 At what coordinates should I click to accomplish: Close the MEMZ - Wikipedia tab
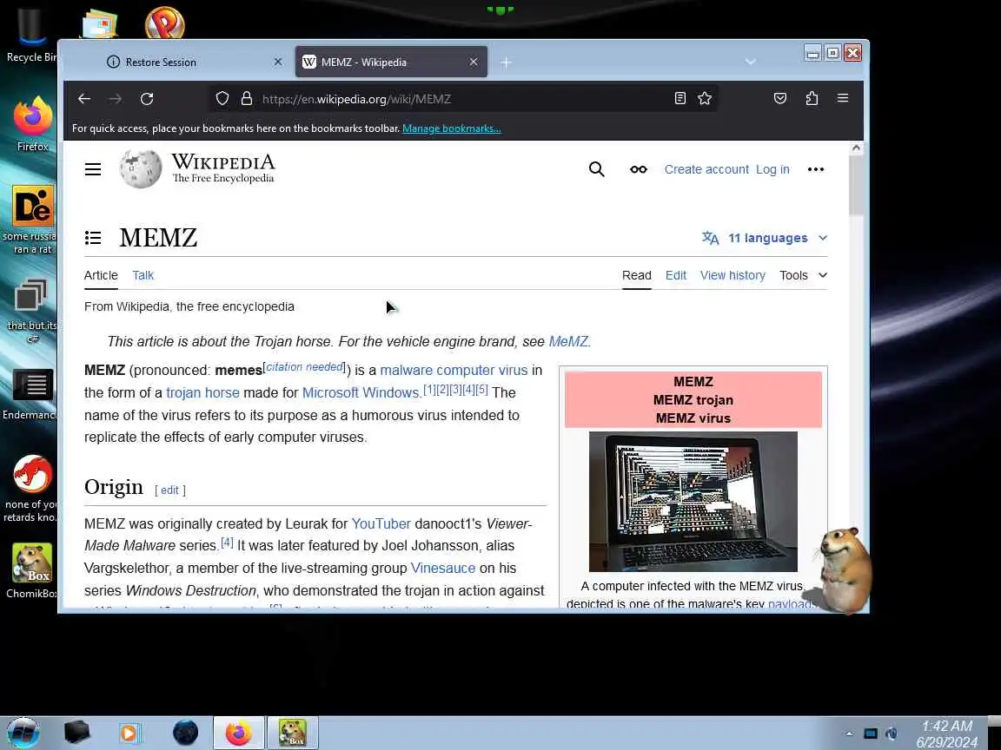[473, 62]
